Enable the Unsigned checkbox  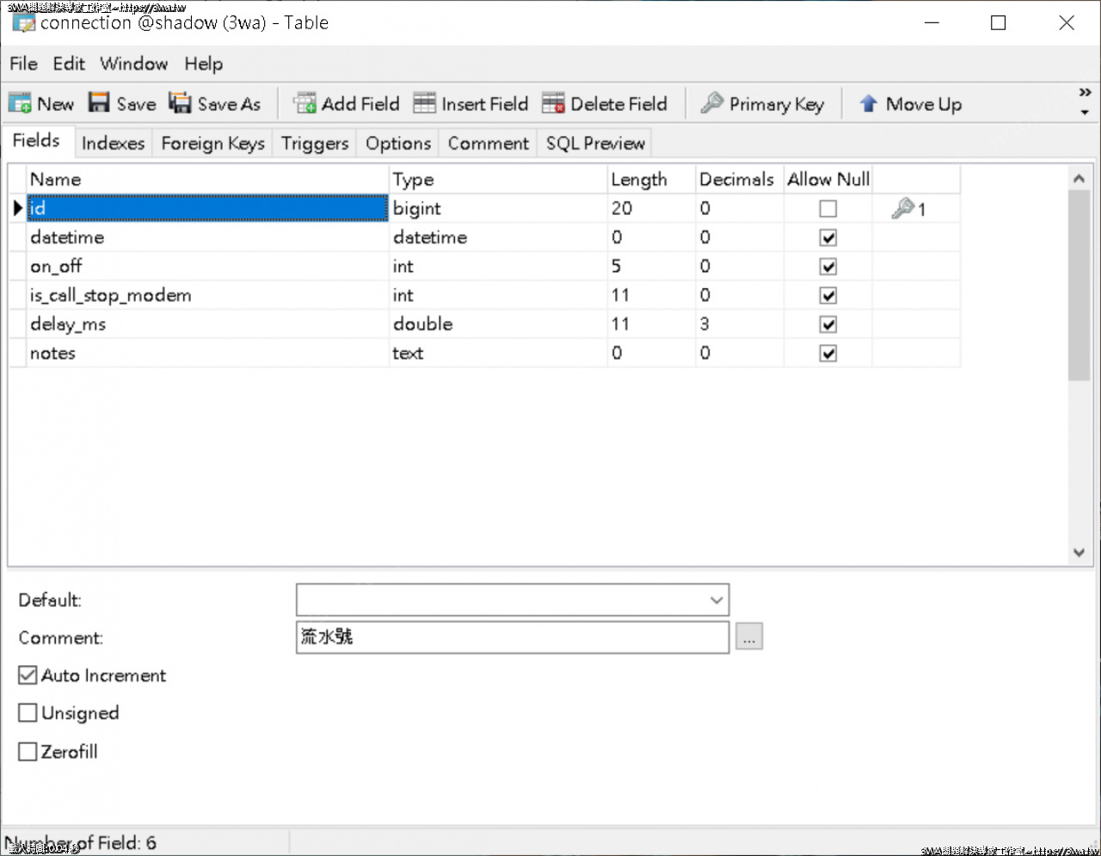pos(28,713)
